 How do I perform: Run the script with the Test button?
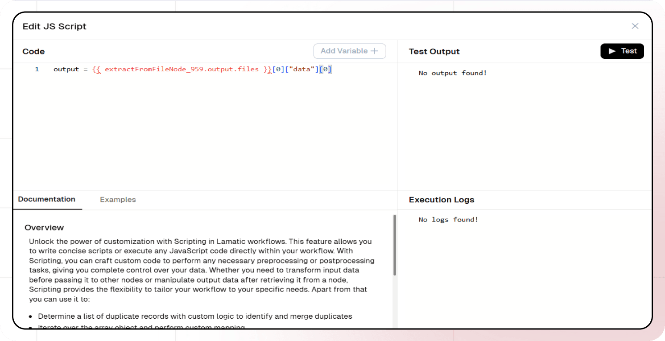tap(622, 51)
